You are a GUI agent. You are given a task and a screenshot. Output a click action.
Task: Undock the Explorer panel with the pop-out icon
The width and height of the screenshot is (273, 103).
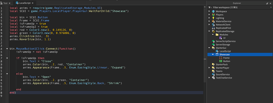coord(267,3)
